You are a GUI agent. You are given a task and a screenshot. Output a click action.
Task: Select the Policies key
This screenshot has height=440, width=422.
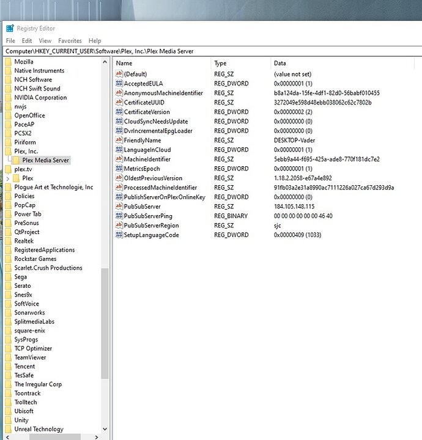[24, 196]
